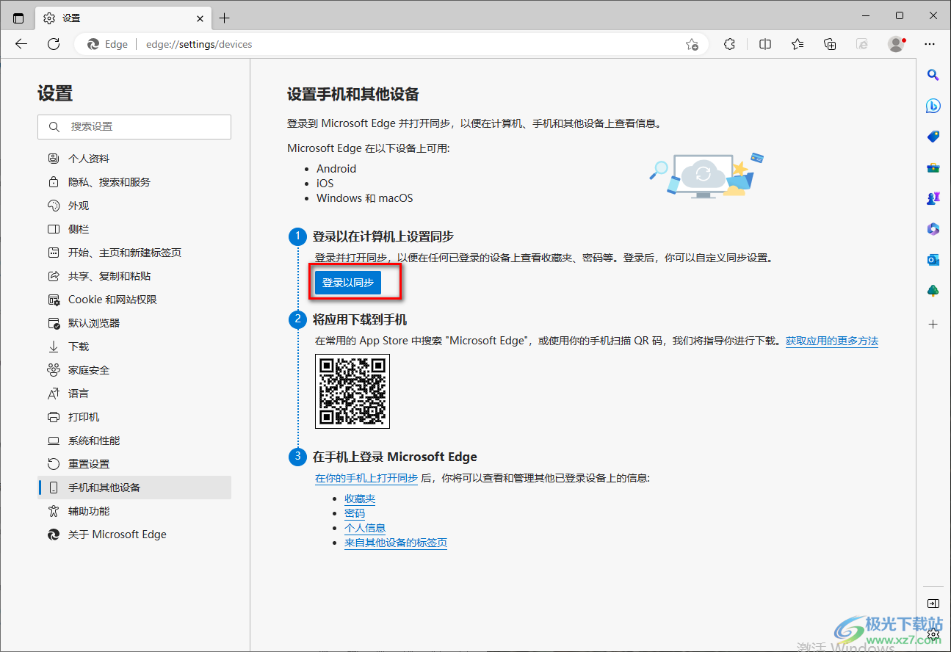Open Outlook in the sidebar
Image resolution: width=951 pixels, height=652 pixels.
933,260
